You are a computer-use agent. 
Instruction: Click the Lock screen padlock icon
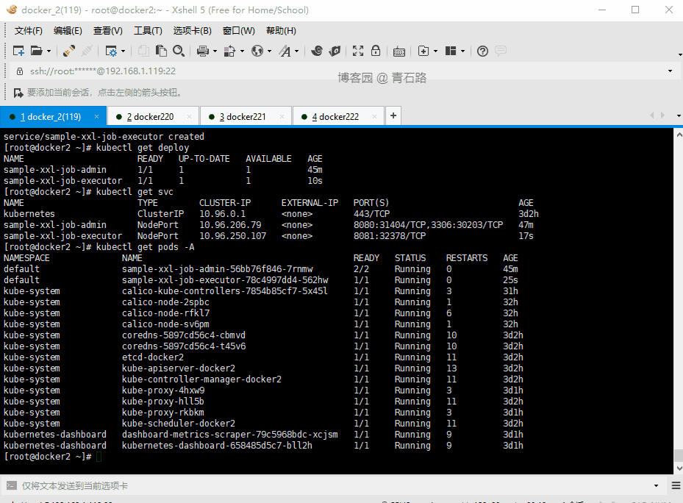tap(376, 51)
